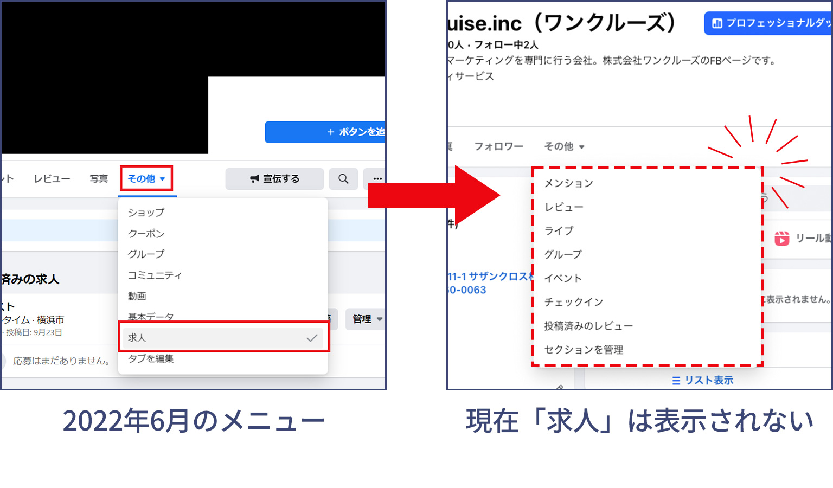This screenshot has height=488, width=833.
Task: Choose セクションを管理 menu entry
Action: [584, 350]
